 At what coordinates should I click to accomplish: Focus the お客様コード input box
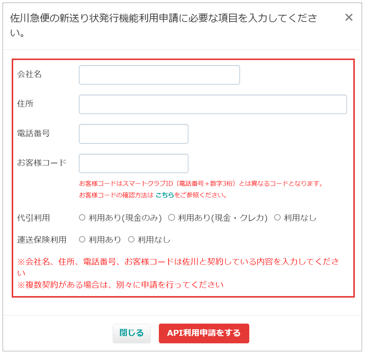(134, 163)
